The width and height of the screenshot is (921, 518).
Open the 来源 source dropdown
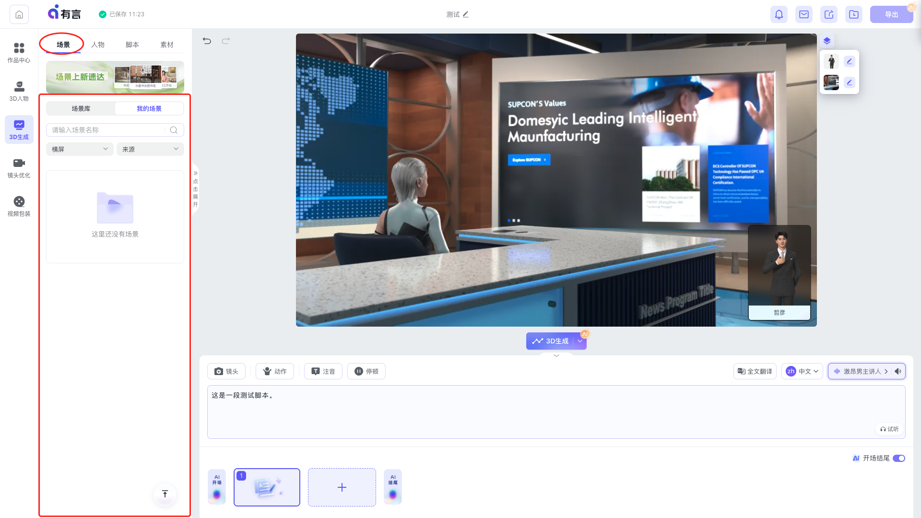point(150,149)
